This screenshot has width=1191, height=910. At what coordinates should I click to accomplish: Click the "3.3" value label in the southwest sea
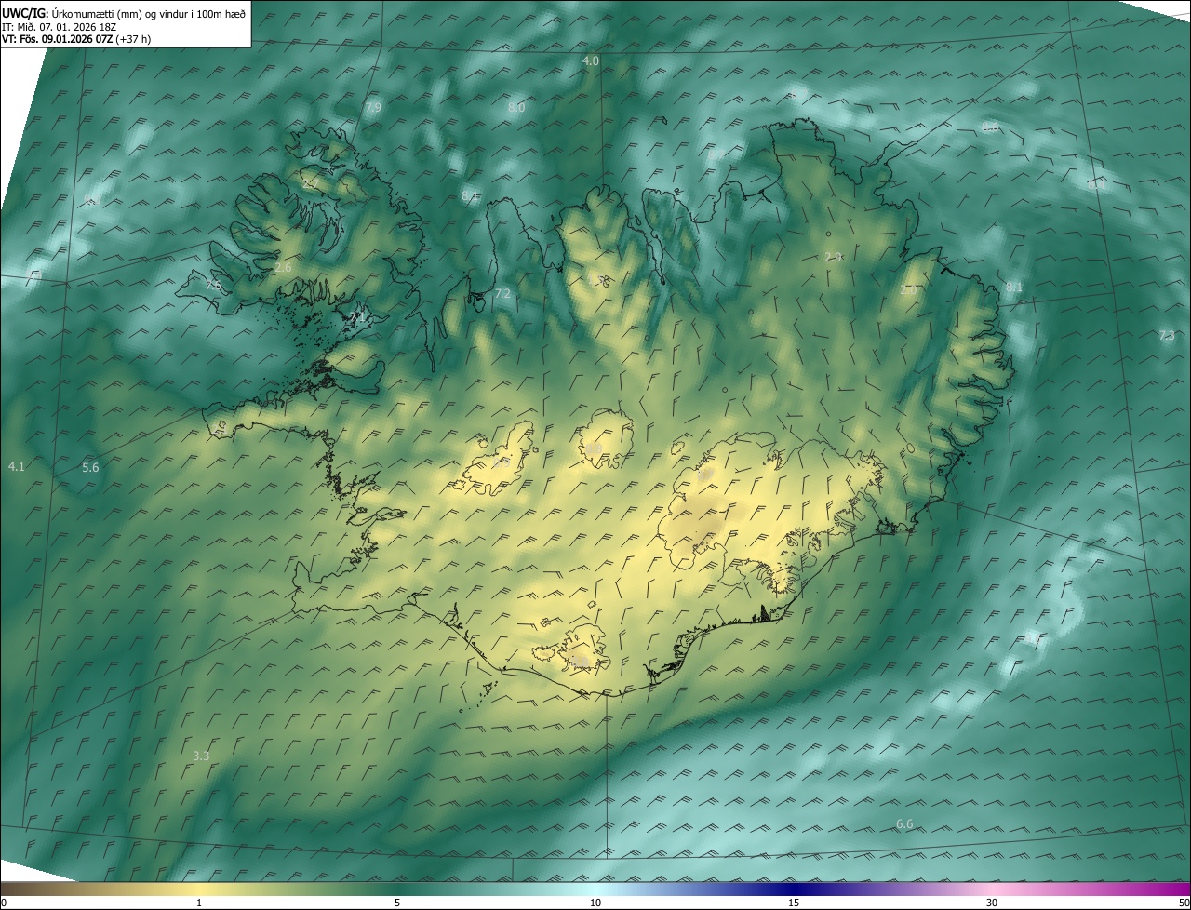coord(200,756)
